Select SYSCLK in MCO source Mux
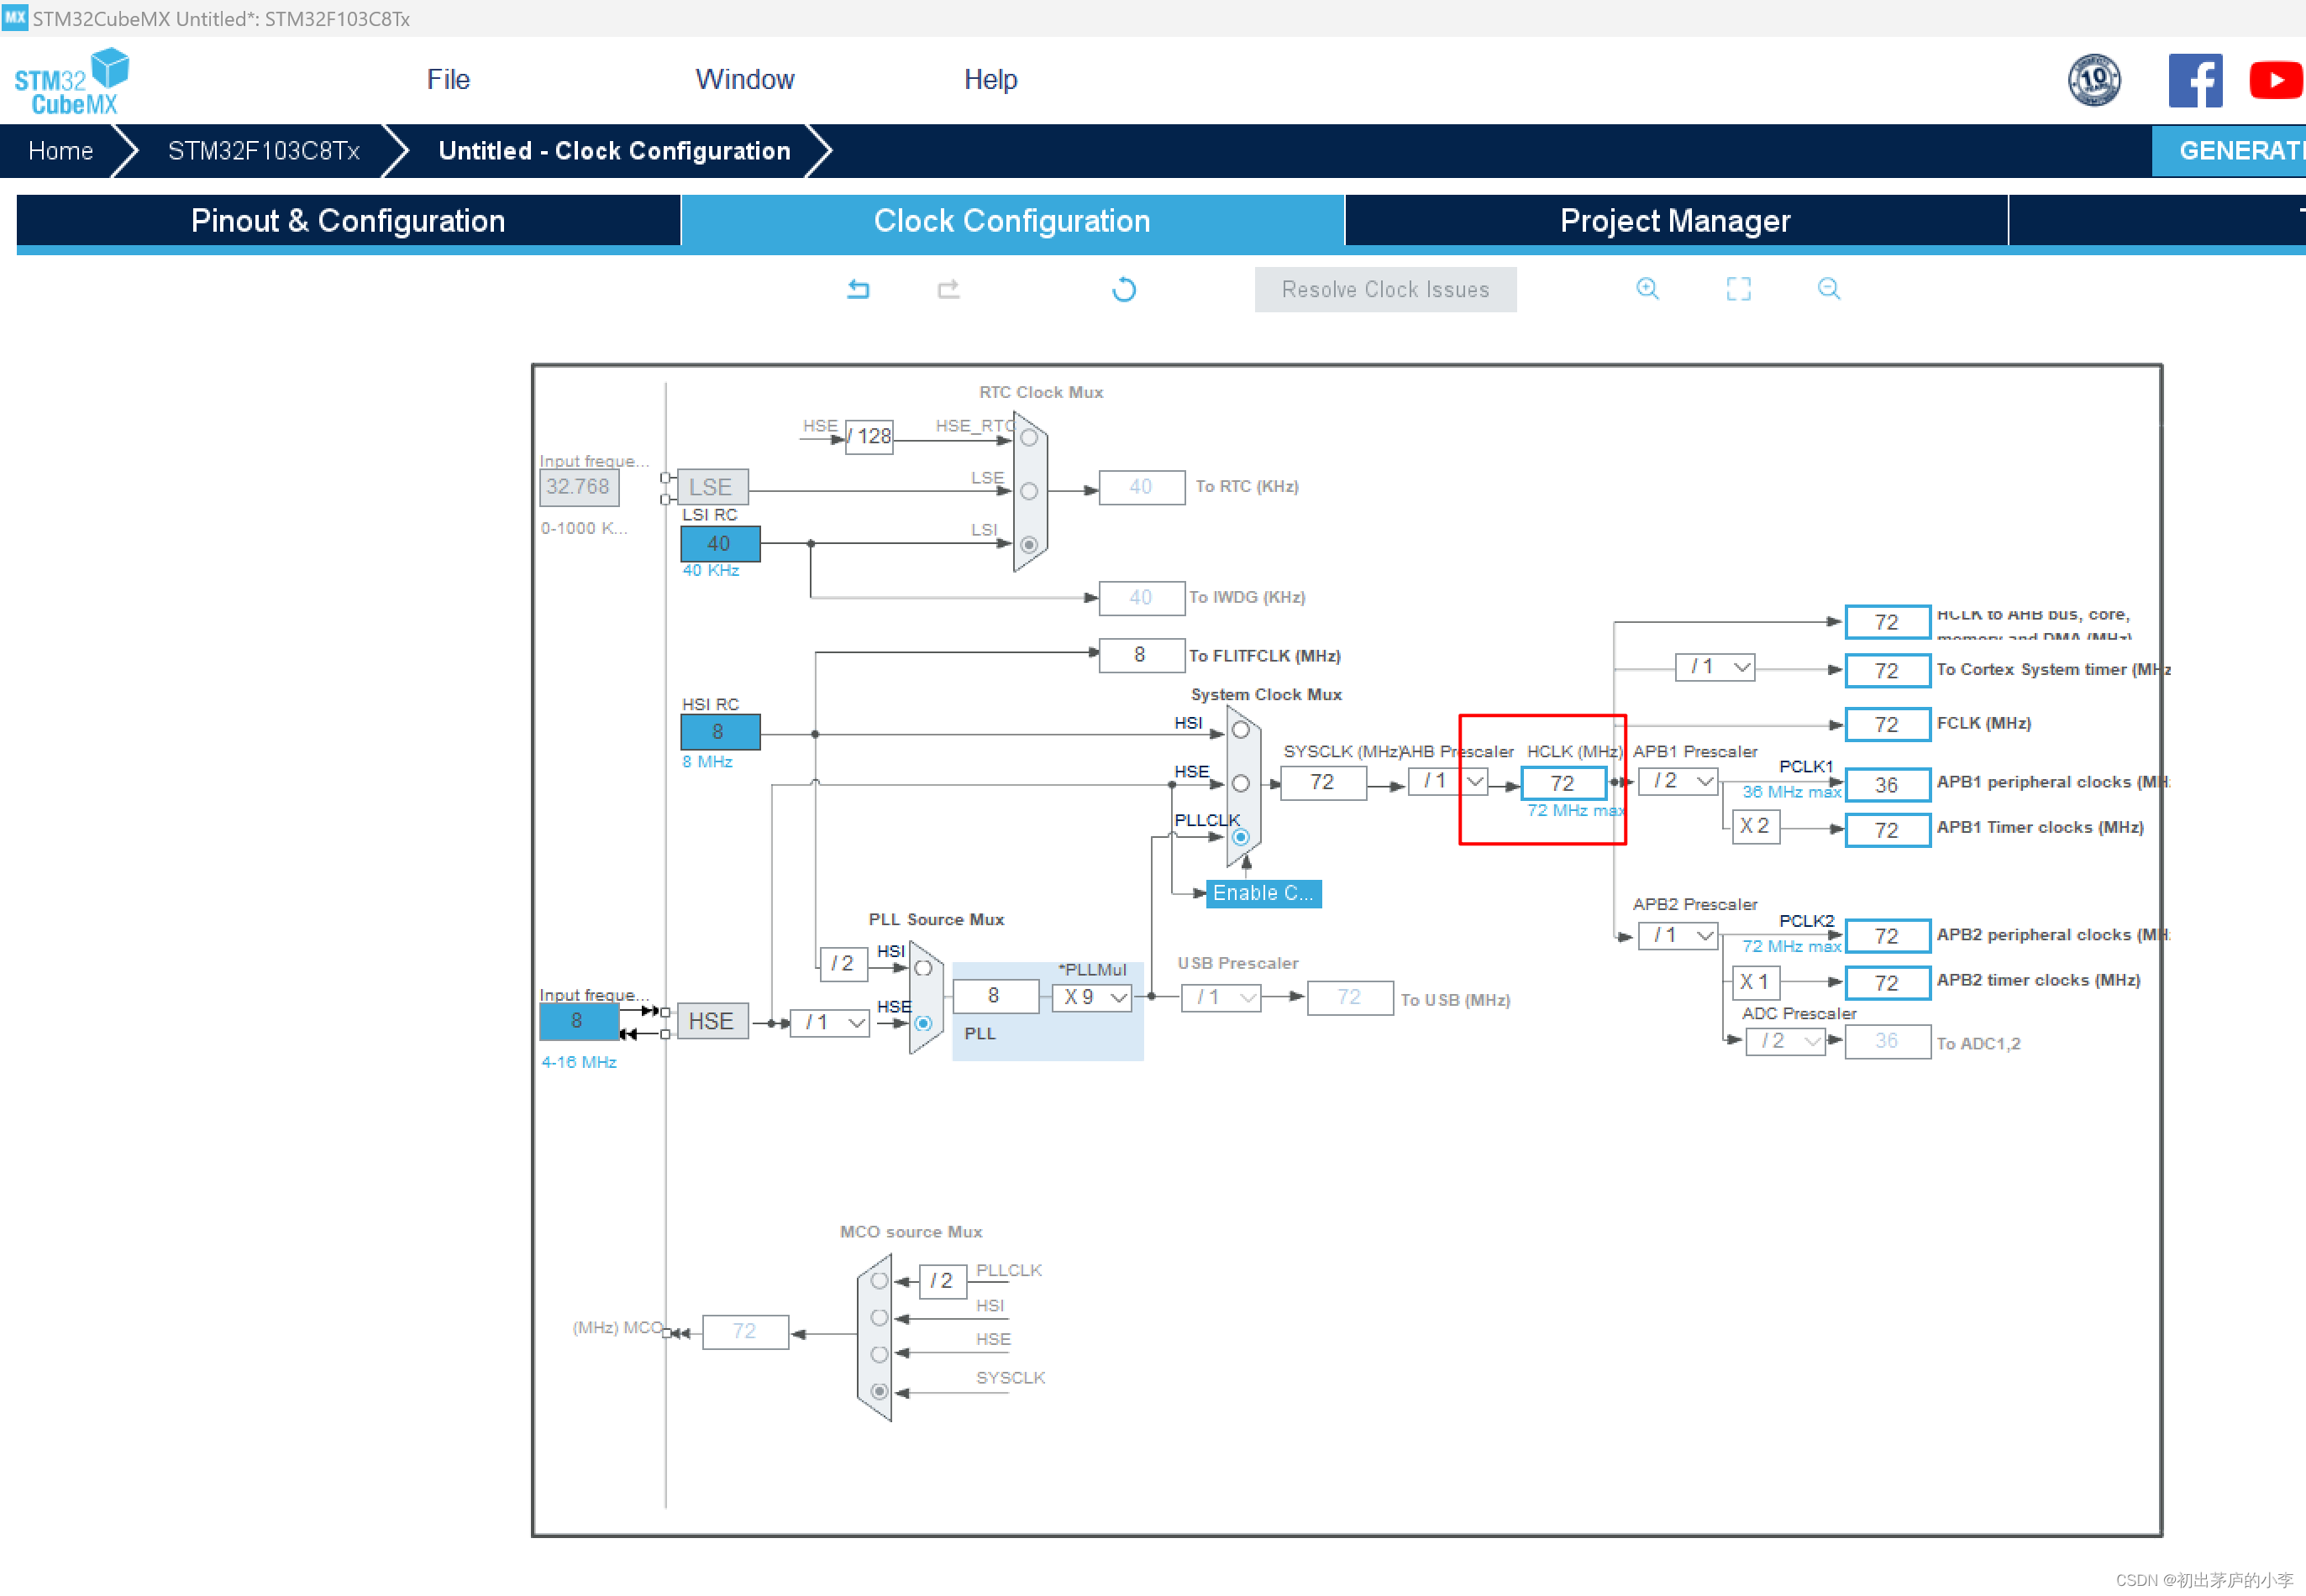 point(880,1392)
